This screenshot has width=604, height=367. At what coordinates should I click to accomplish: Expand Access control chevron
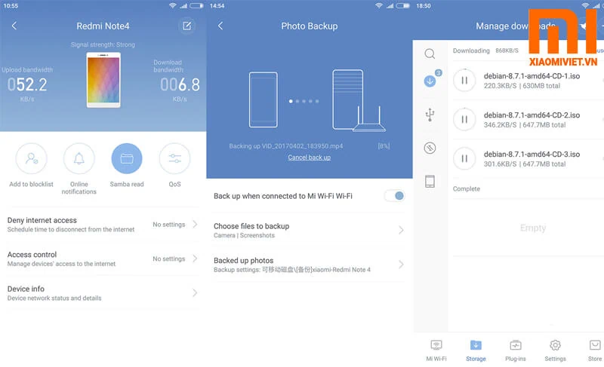pos(195,258)
